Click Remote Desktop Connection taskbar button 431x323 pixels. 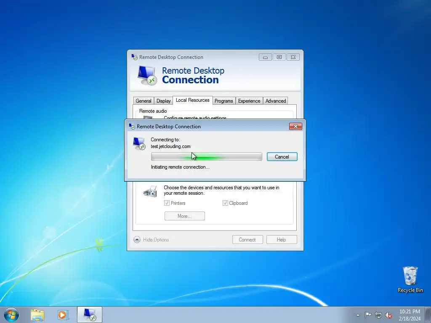pyautogui.click(x=90, y=315)
